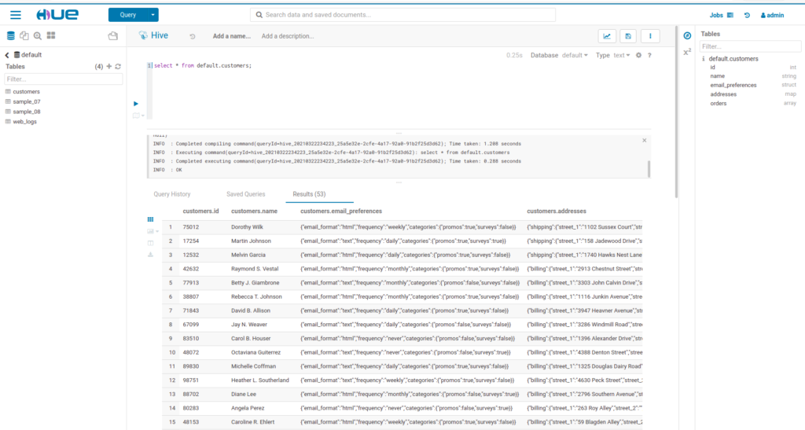Open the Jobs link

(721, 16)
